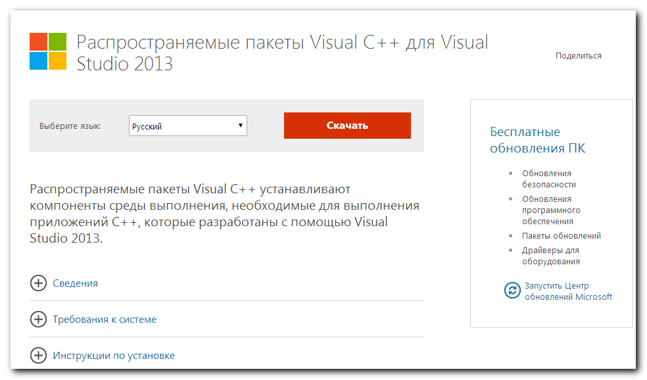Screen dimensions: 647x380
Task: Click the Обновления безопасности list item
Action: [x=549, y=179]
